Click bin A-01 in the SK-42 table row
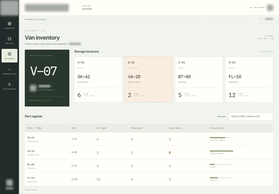The height and width of the screenshot is (194, 279). [x=74, y=139]
